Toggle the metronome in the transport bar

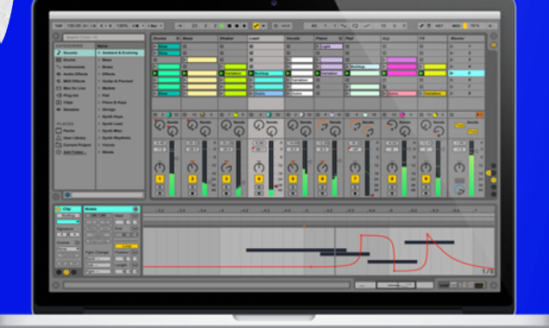[136, 26]
